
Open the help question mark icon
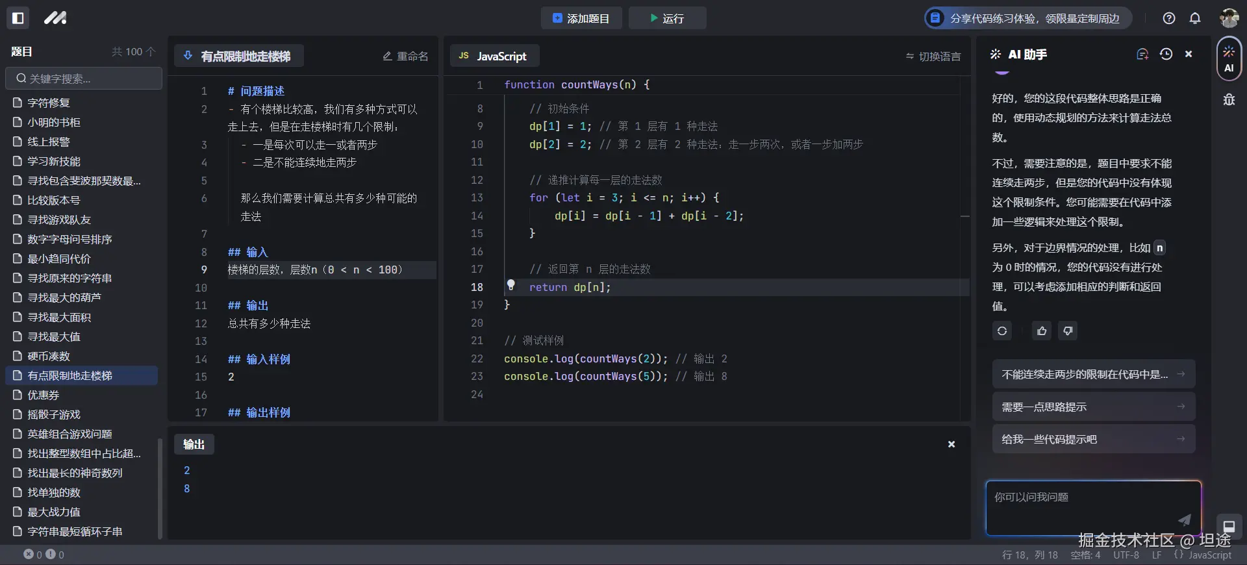click(x=1169, y=18)
